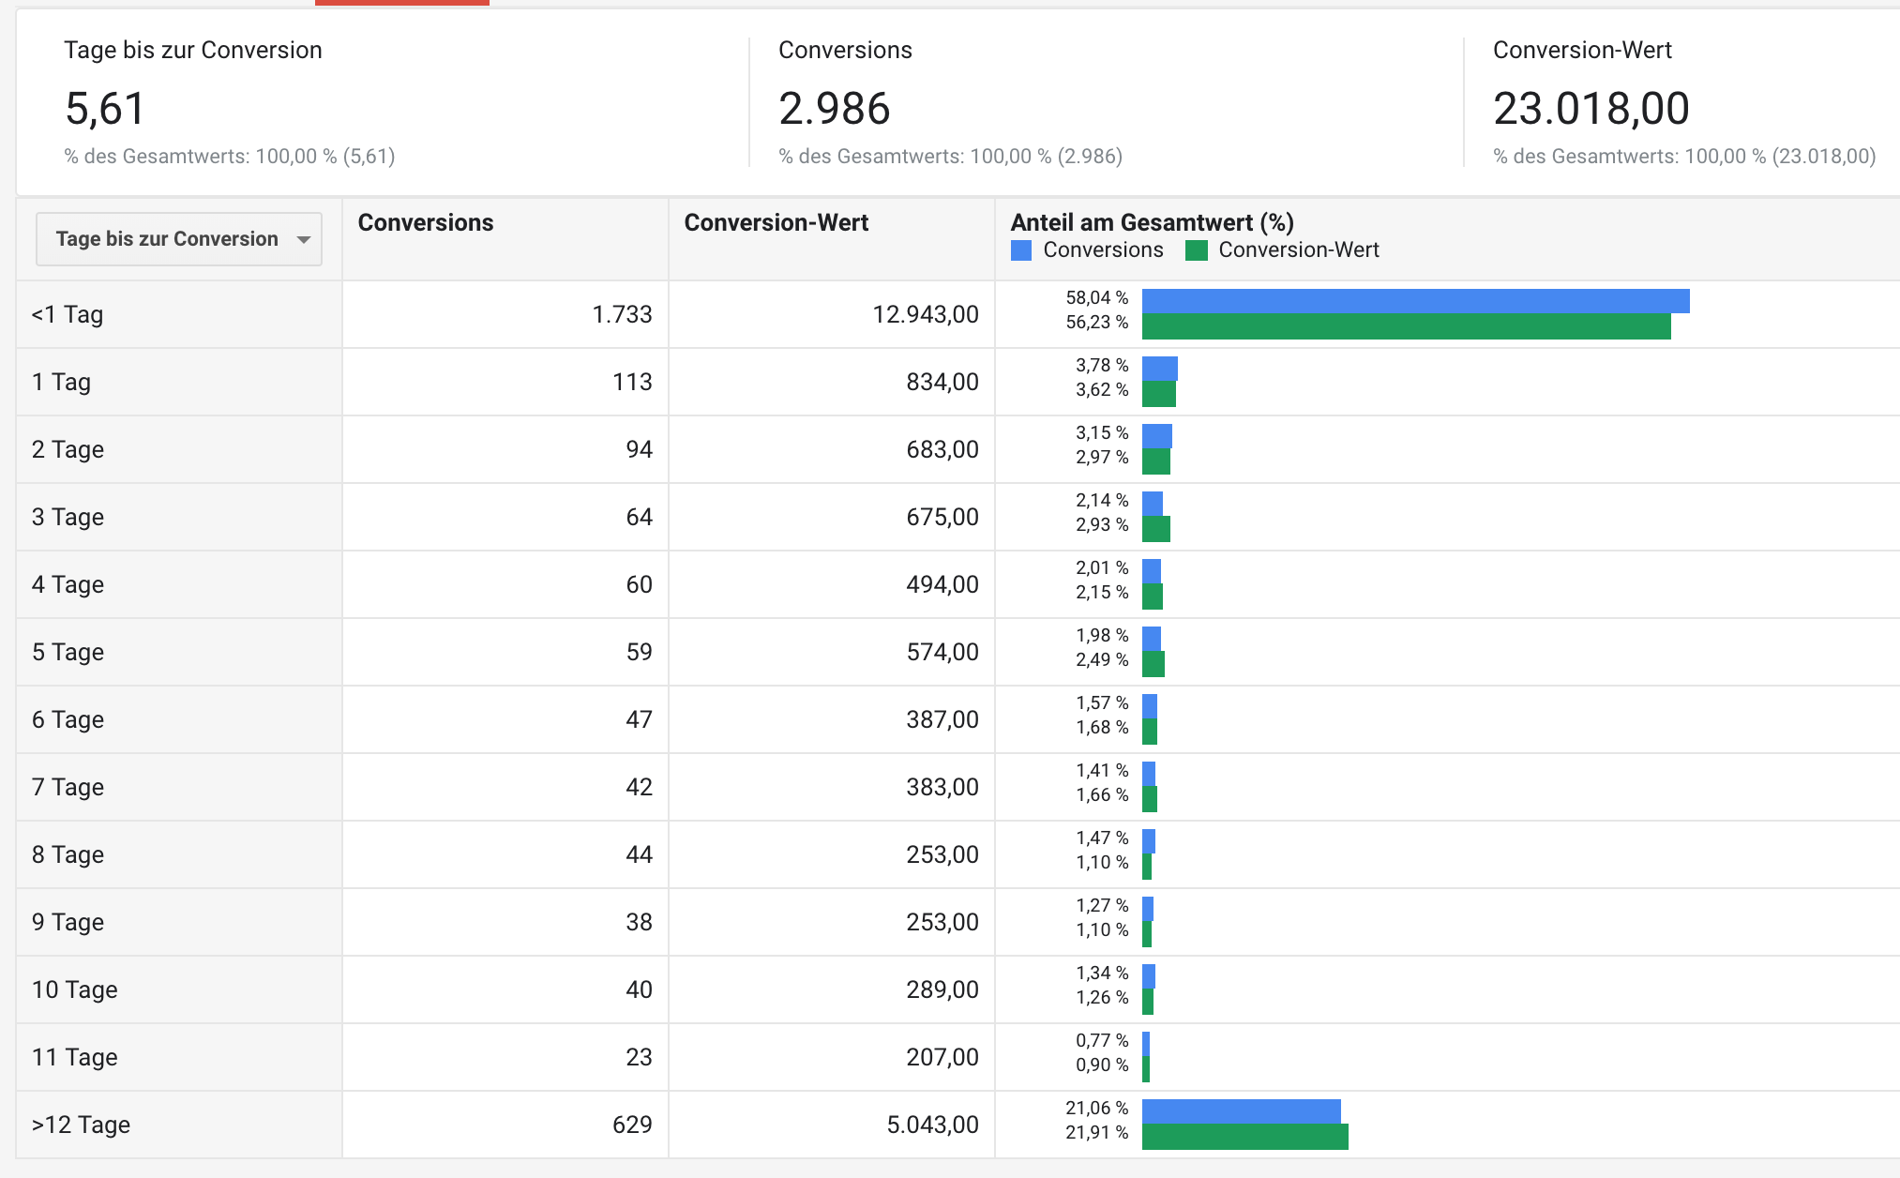Click the blue bar in '>12 Tage' row
Image resolution: width=1900 pixels, height=1178 pixels.
tap(1242, 1111)
